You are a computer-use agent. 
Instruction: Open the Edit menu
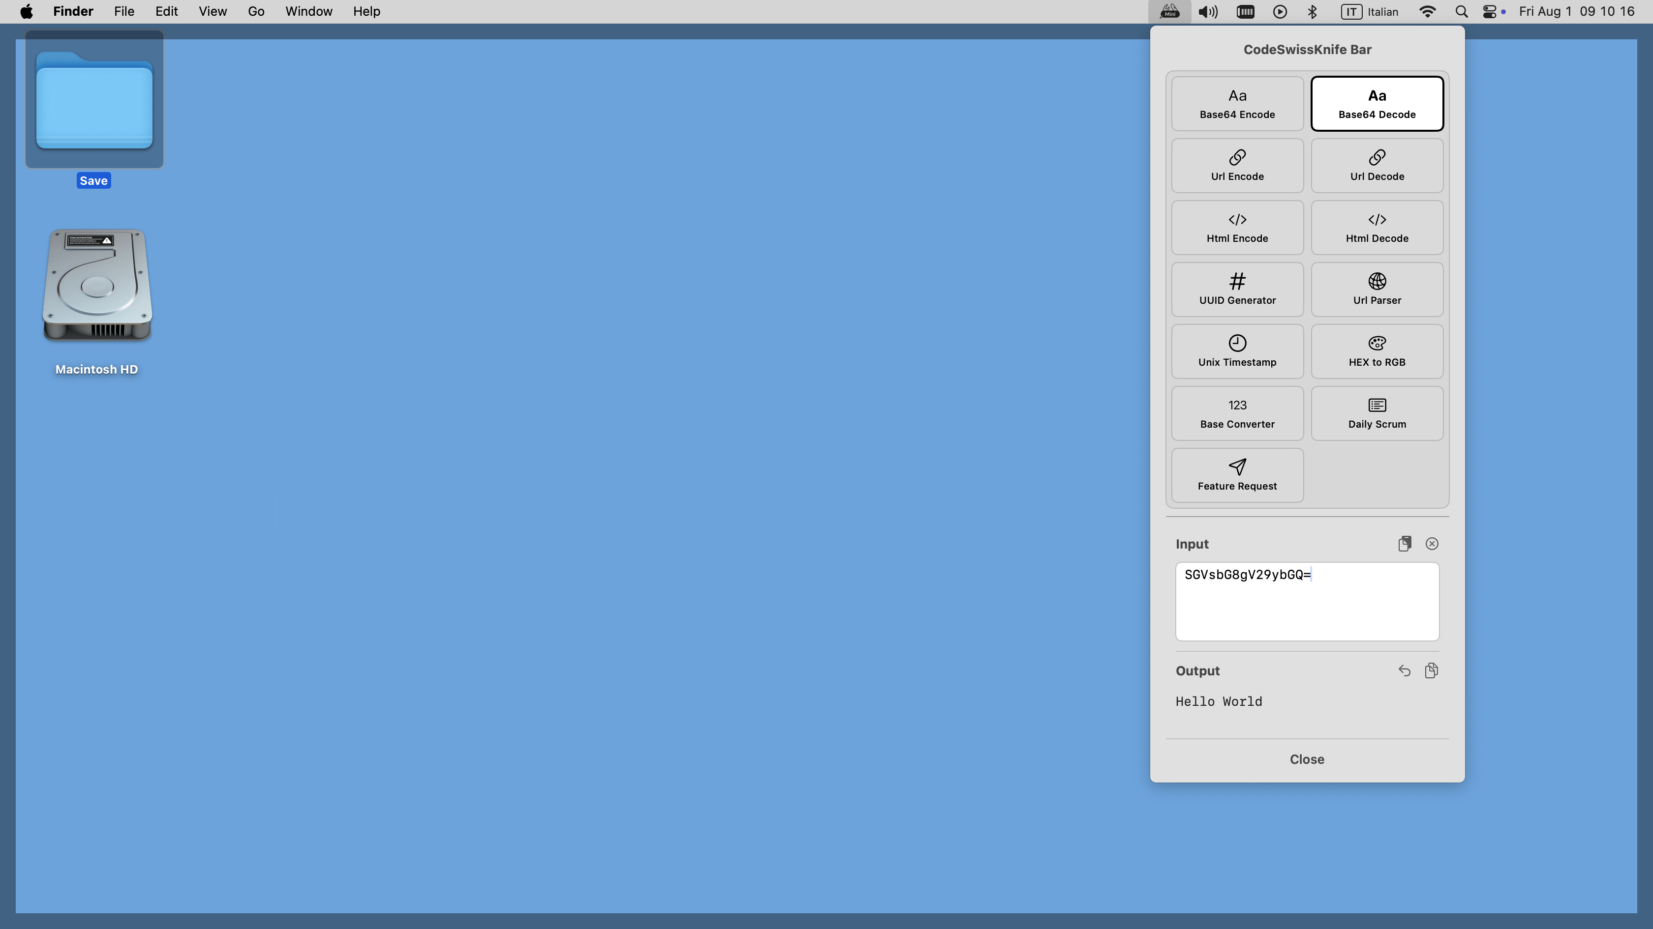point(166,11)
